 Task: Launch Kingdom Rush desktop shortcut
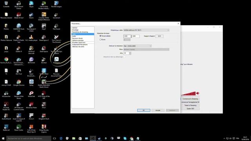pyautogui.click(x=44, y=116)
